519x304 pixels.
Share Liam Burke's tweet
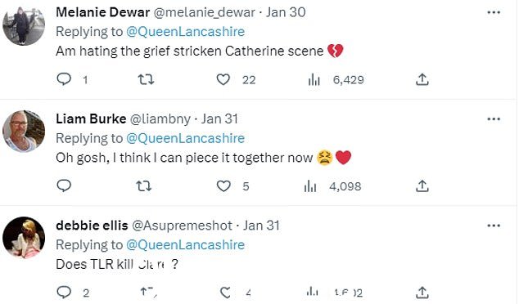(422, 186)
